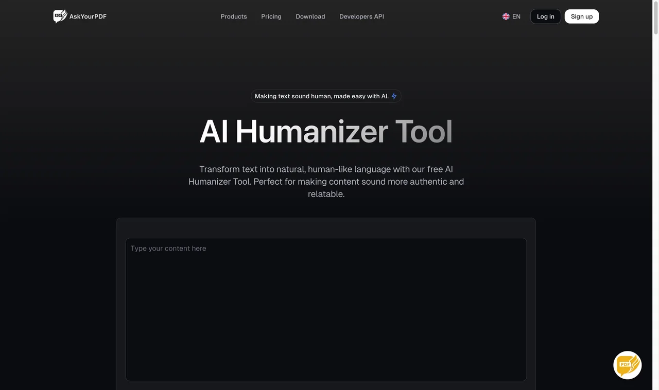Click the 'Transform text into natural' description

(326, 182)
